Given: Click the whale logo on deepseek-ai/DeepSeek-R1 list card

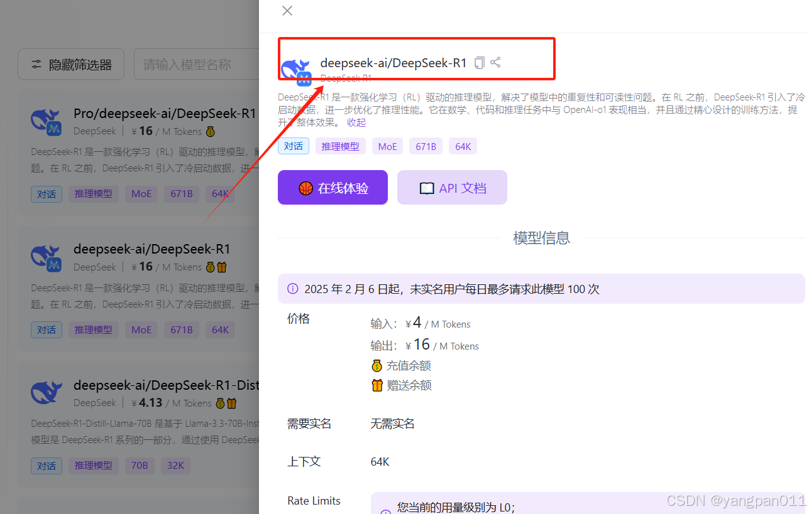Looking at the screenshot, I should [x=46, y=257].
